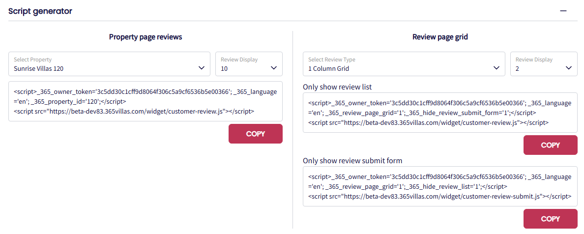This screenshot has height=234, width=584.
Task: Collapse the Script generator section with minus icon
Action: [x=563, y=11]
